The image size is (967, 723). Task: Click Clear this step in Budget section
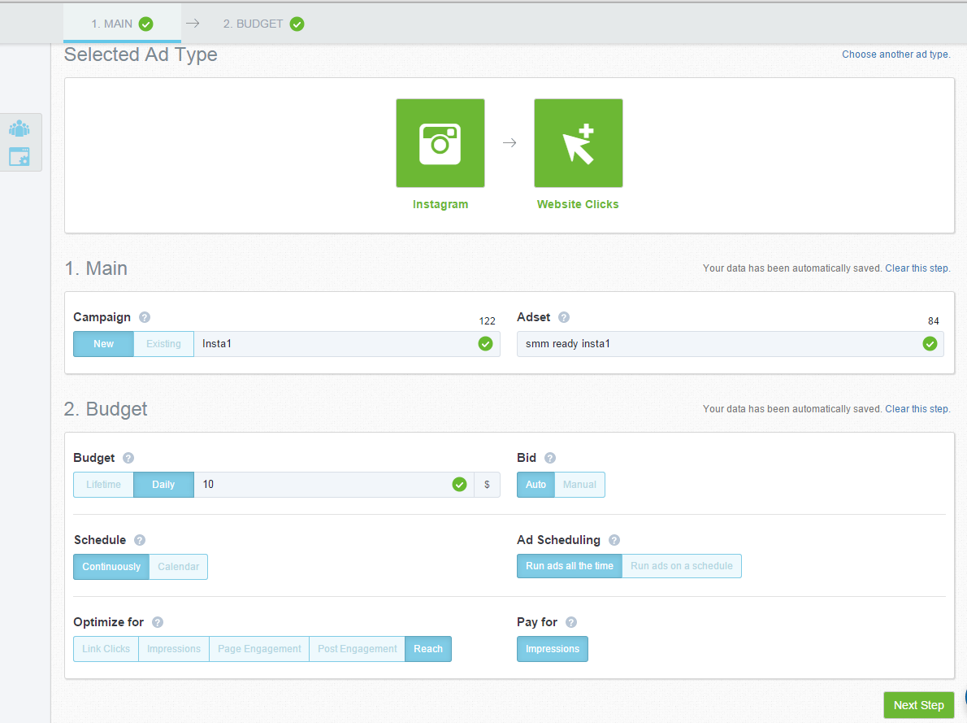[917, 409]
